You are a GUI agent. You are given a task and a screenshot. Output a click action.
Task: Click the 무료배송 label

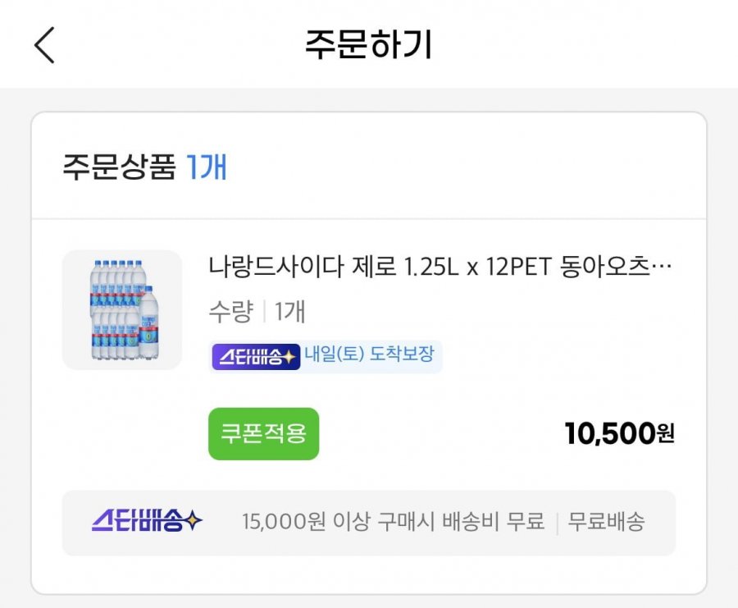(x=607, y=522)
